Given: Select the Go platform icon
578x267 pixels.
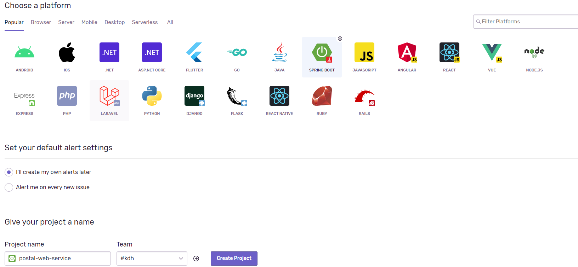Looking at the screenshot, I should (237, 52).
